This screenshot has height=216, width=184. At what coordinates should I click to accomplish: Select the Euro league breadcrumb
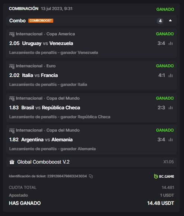point(51,66)
